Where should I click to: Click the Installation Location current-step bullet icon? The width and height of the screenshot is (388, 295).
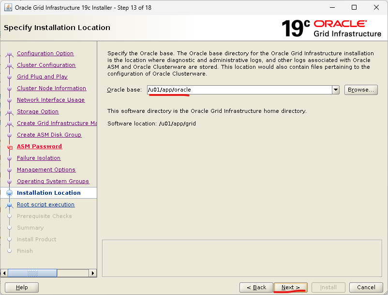[9, 193]
